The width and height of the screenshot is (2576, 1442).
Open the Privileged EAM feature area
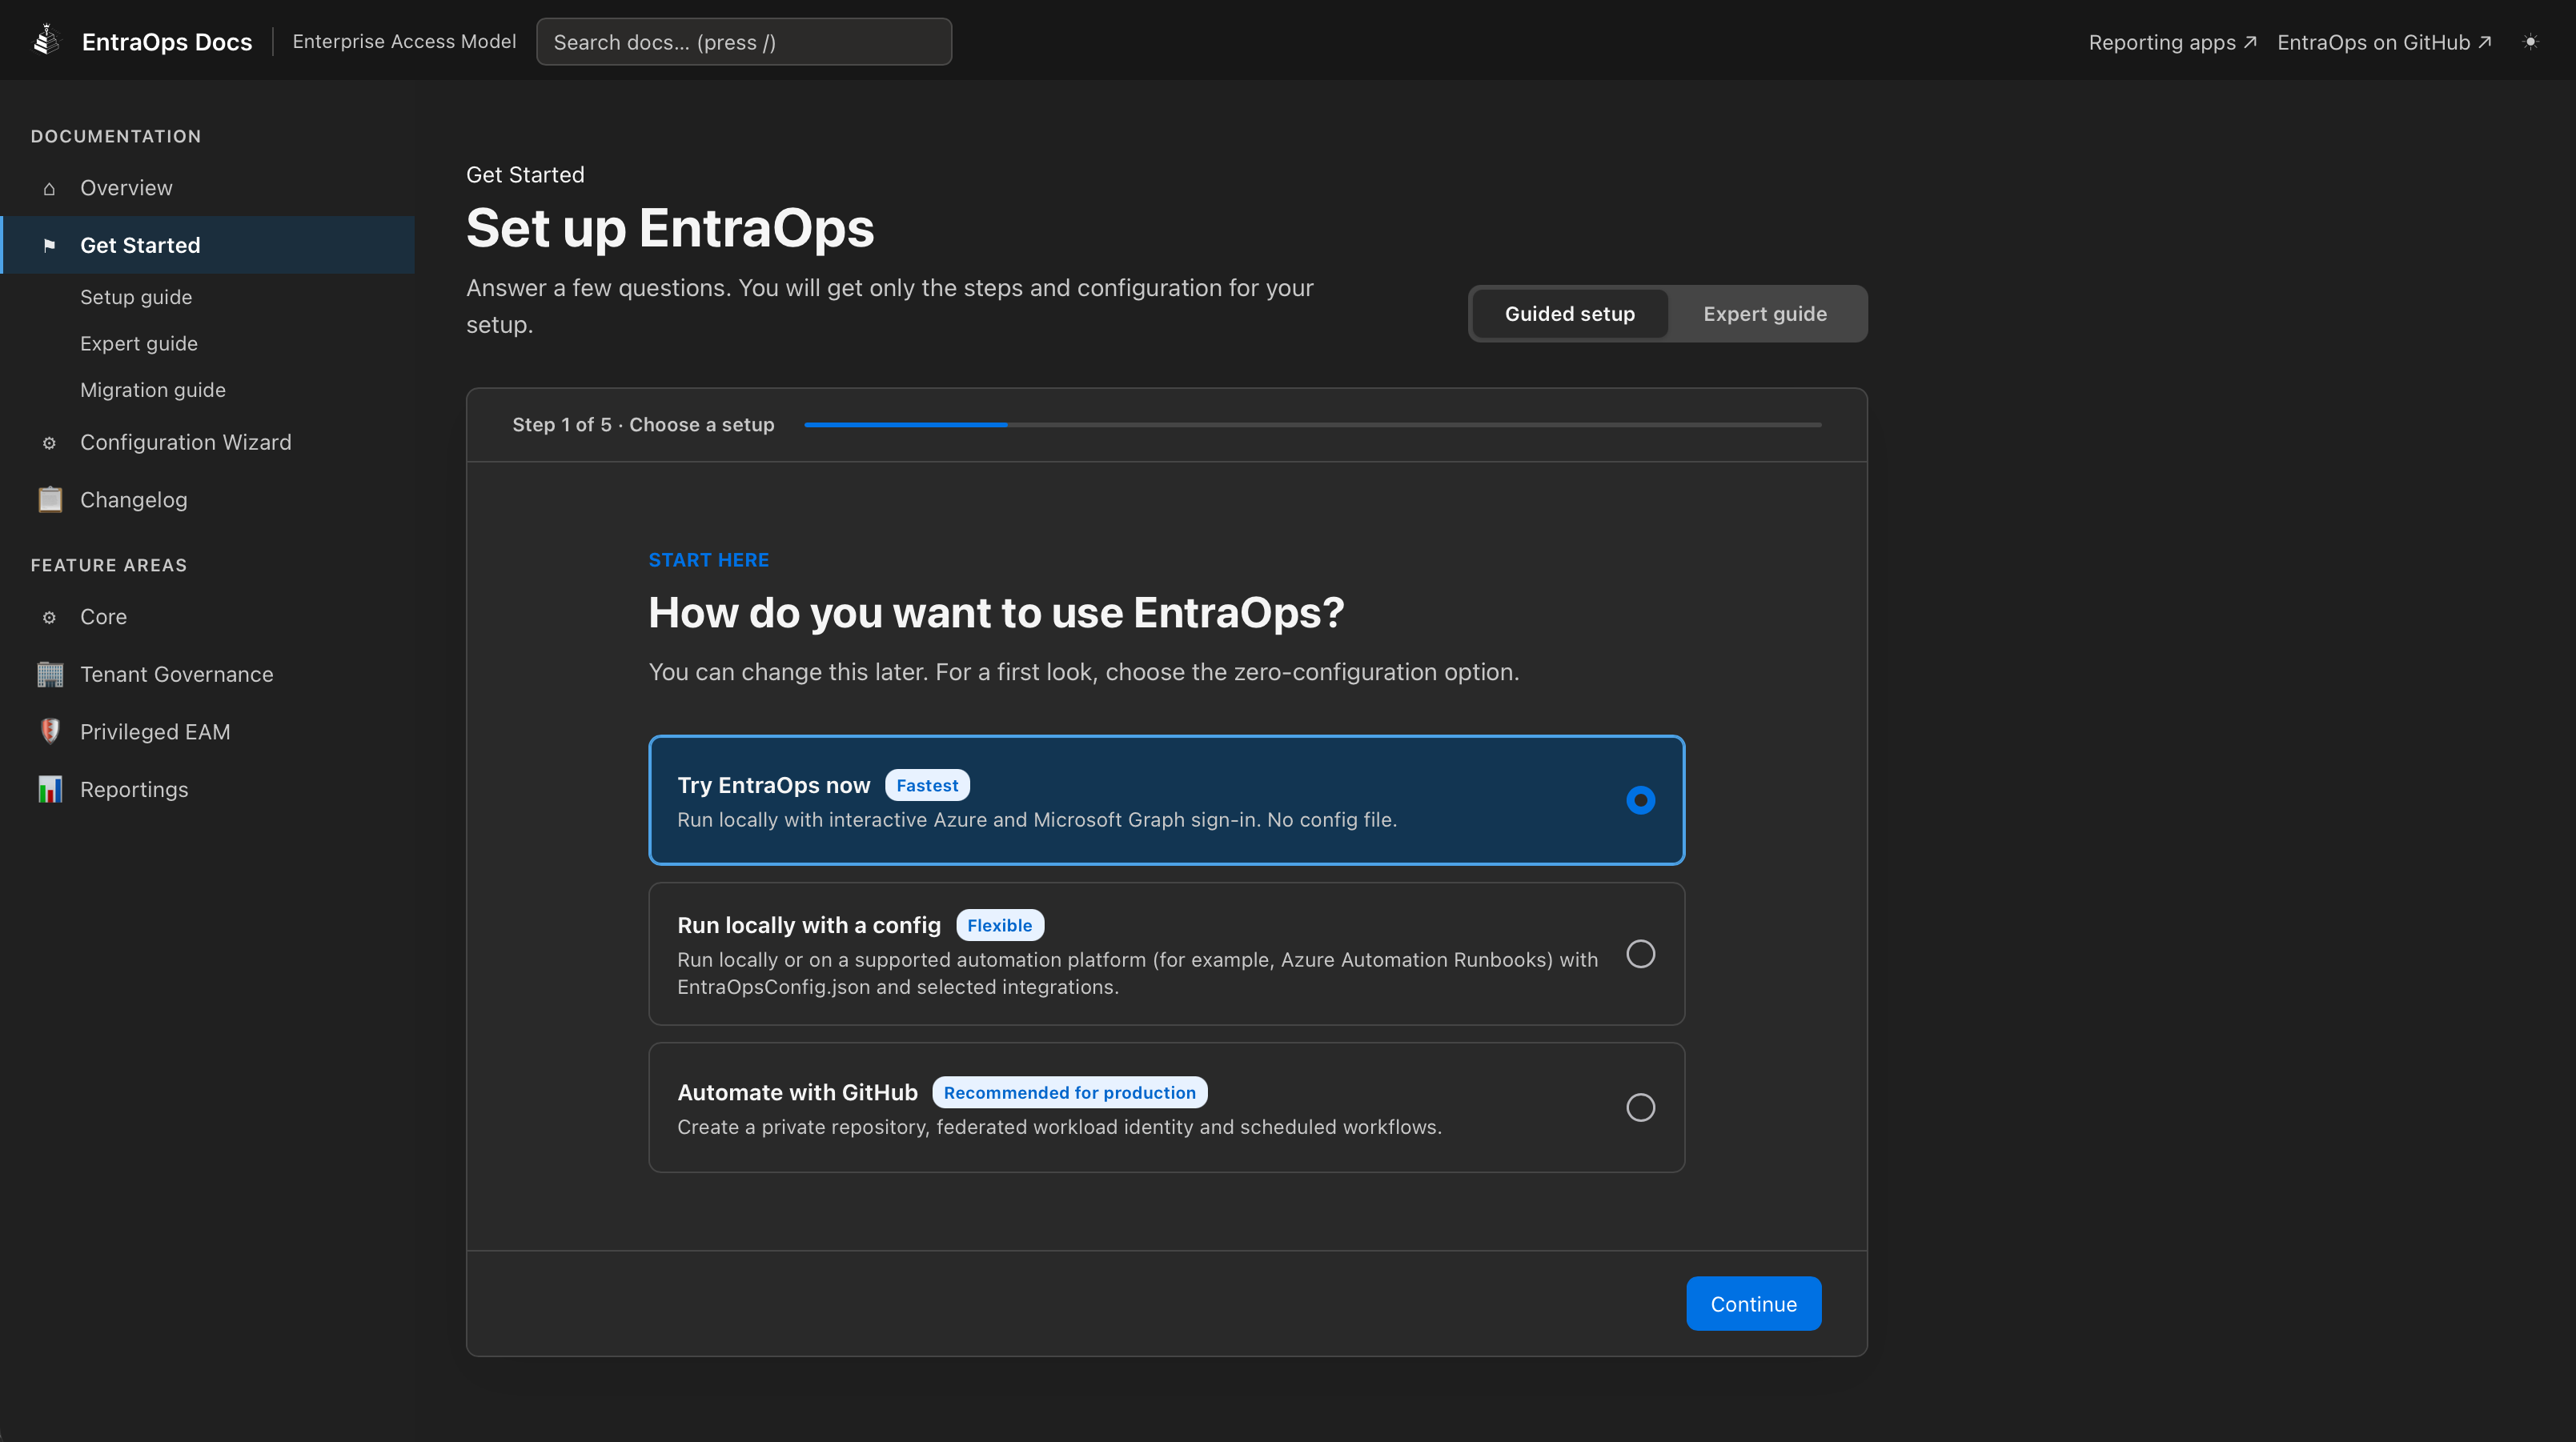[207, 731]
